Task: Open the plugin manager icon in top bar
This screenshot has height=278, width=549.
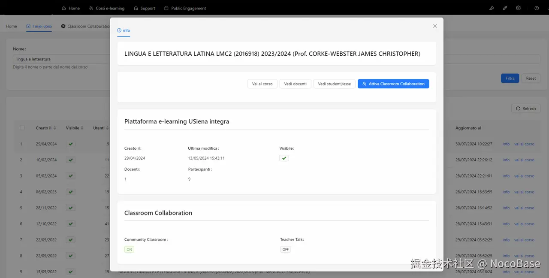Action: (505, 8)
